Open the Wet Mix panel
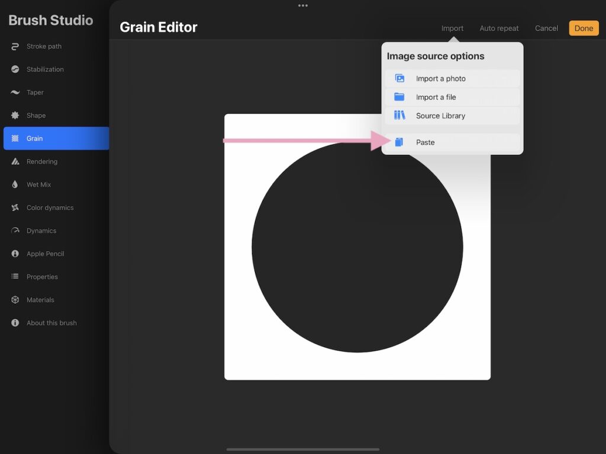The width and height of the screenshot is (606, 454). pyautogui.click(x=16, y=184)
